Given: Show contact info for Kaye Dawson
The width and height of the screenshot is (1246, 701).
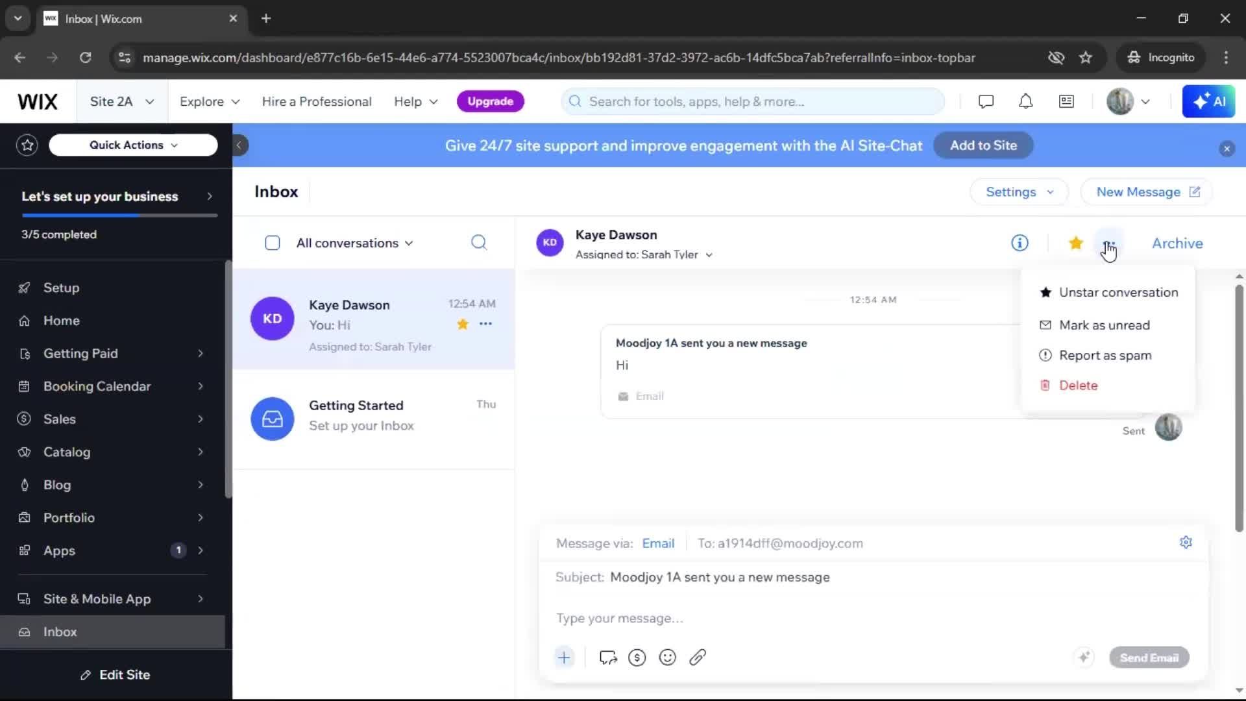Looking at the screenshot, I should (1020, 243).
